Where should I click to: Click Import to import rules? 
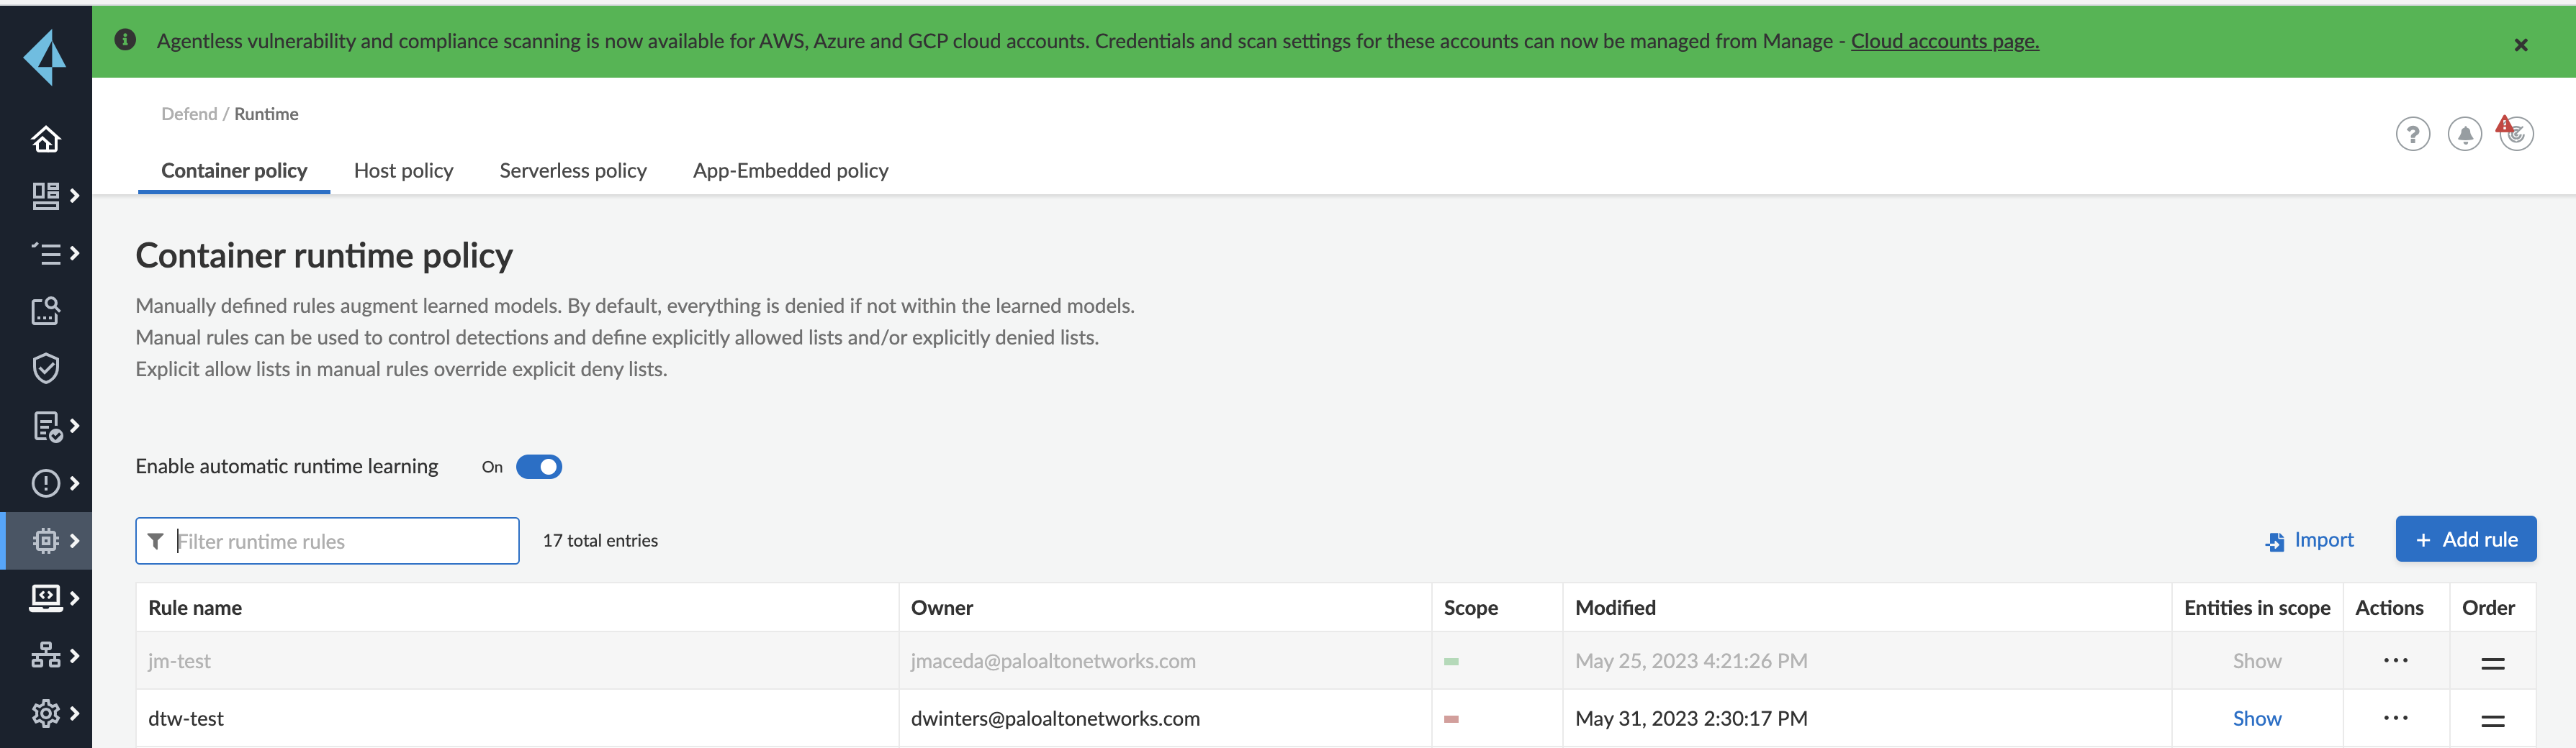(x=2310, y=540)
